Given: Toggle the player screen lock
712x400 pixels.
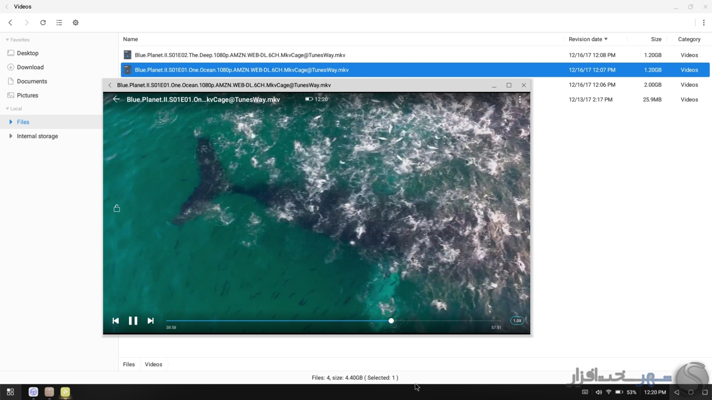Looking at the screenshot, I should click(x=117, y=208).
